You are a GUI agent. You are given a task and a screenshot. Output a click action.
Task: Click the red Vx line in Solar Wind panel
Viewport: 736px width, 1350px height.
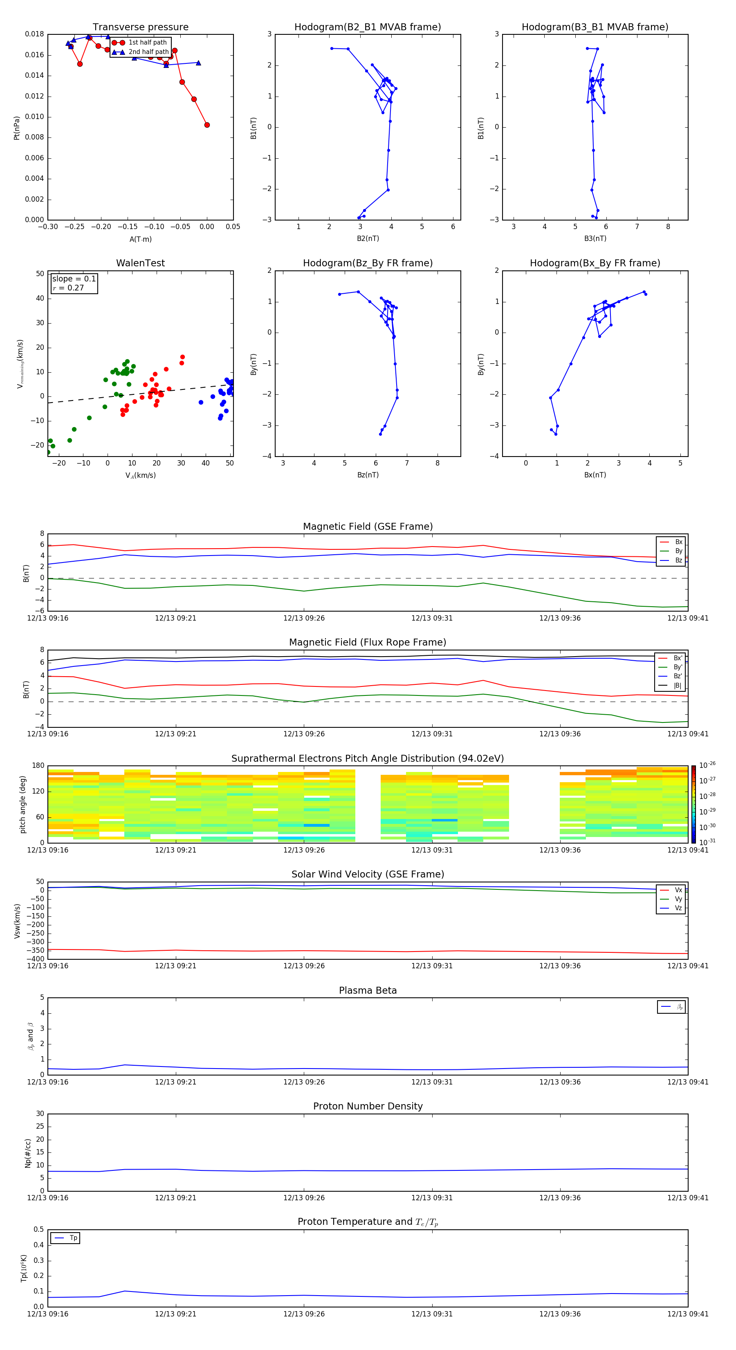368,951
